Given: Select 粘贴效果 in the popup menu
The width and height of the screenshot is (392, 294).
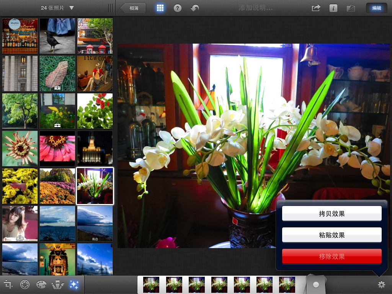Looking at the screenshot, I should tap(332, 235).
